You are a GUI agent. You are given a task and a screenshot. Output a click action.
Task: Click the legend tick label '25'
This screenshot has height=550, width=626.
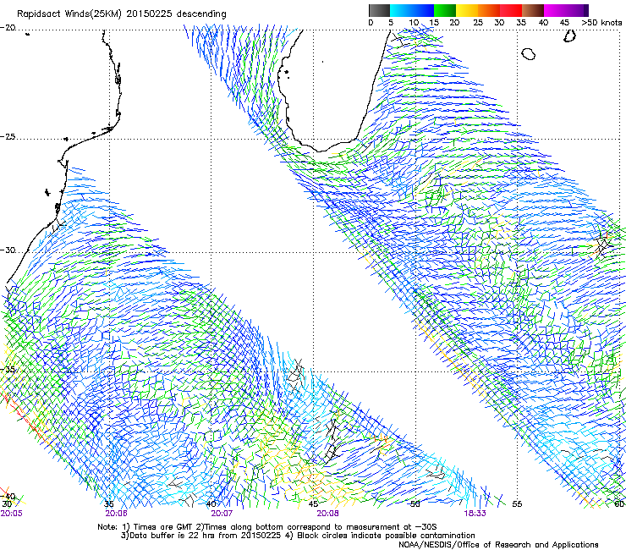[x=478, y=23]
